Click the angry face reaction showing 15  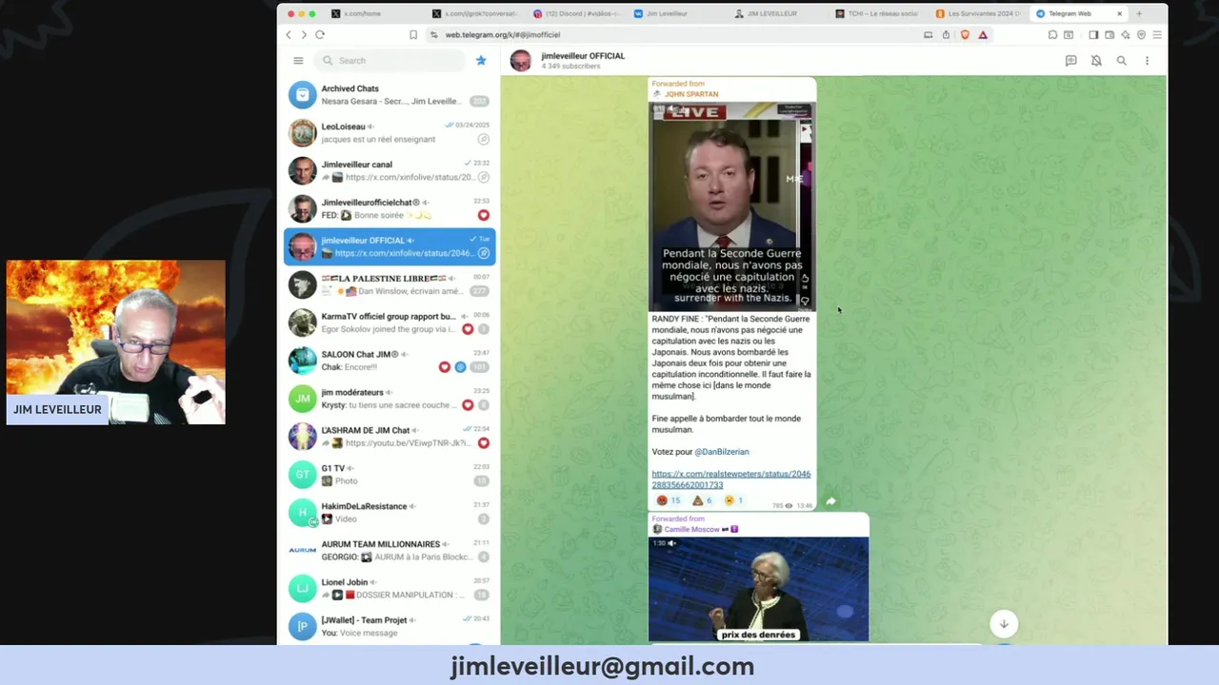(669, 500)
